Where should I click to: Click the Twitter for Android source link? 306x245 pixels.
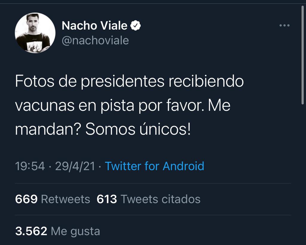(x=154, y=166)
